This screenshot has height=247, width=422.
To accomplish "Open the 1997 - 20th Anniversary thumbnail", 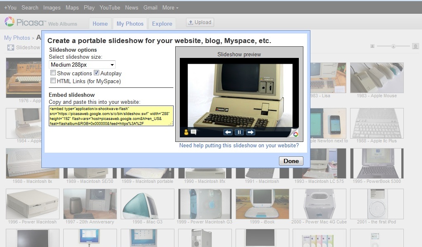I will (x=90, y=204).
